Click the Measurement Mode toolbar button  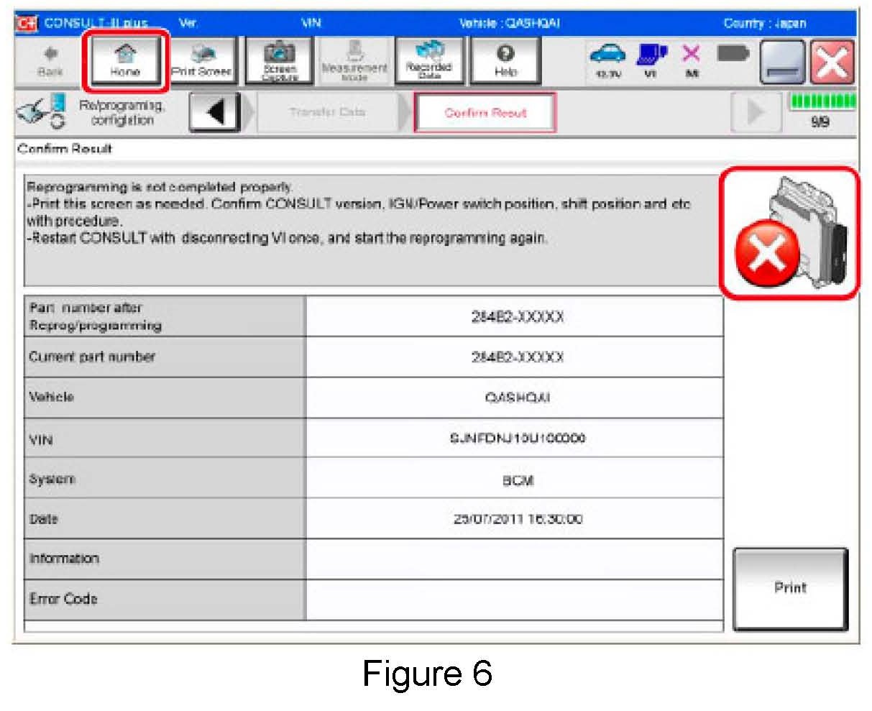(354, 61)
